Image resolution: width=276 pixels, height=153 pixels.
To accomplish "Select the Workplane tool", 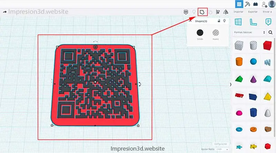I will pos(238,22).
